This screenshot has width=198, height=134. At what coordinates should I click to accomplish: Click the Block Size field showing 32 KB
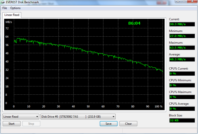[181, 121]
